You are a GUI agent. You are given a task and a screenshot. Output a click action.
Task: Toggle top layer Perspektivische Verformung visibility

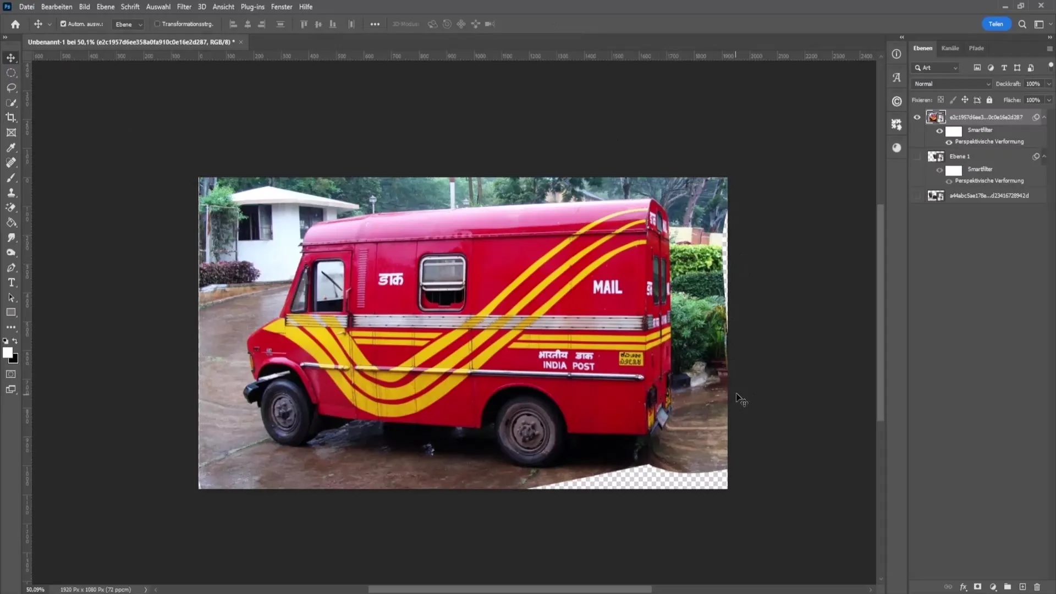tap(949, 142)
